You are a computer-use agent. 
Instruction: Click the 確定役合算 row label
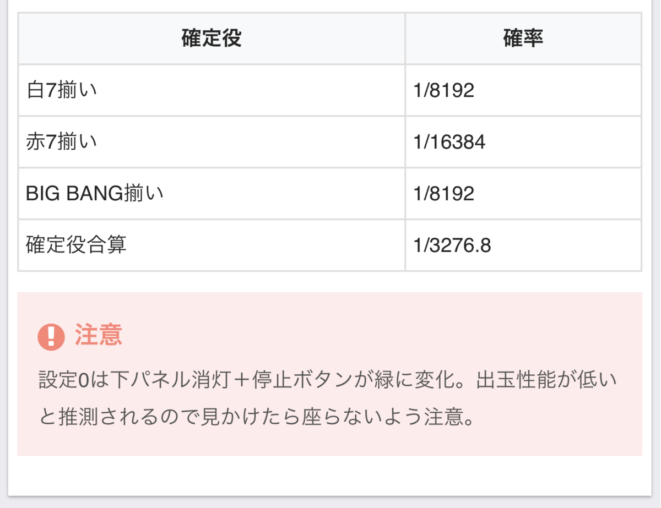(x=77, y=245)
